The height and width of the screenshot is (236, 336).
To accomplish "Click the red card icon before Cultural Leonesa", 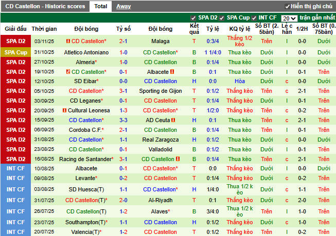I will 64,110.
